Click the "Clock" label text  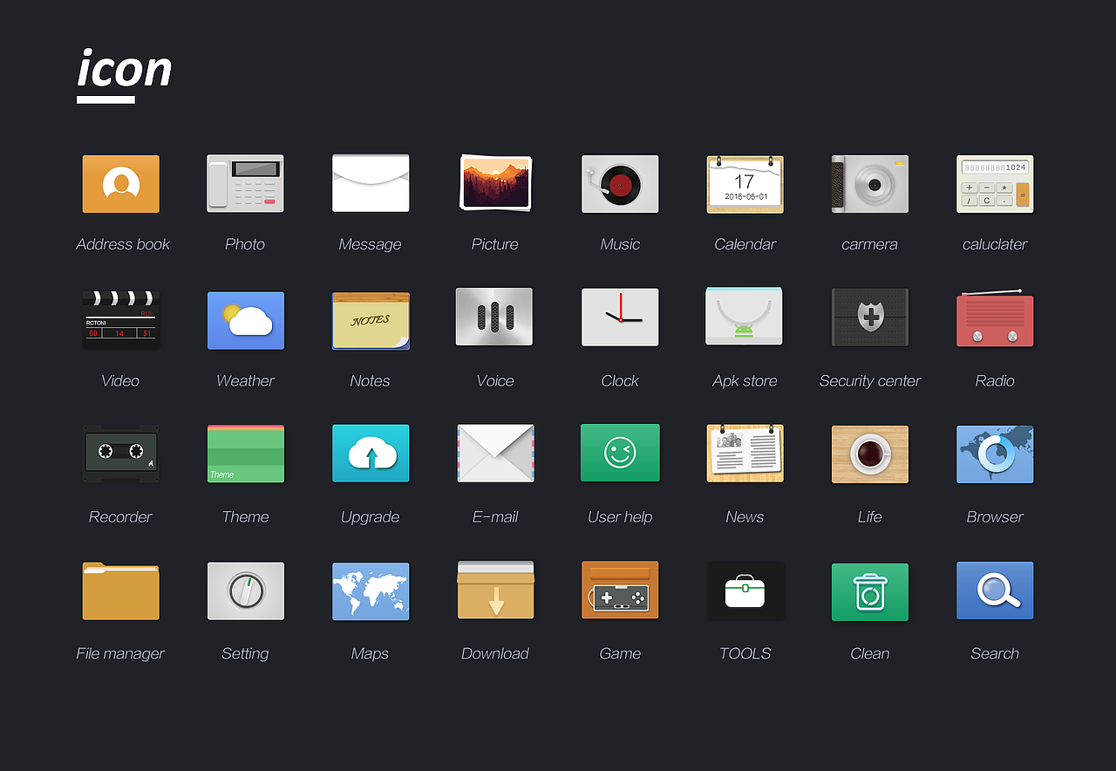pos(620,381)
